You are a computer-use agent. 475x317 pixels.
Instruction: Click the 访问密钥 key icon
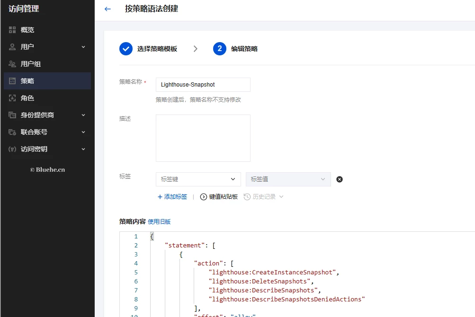12,149
